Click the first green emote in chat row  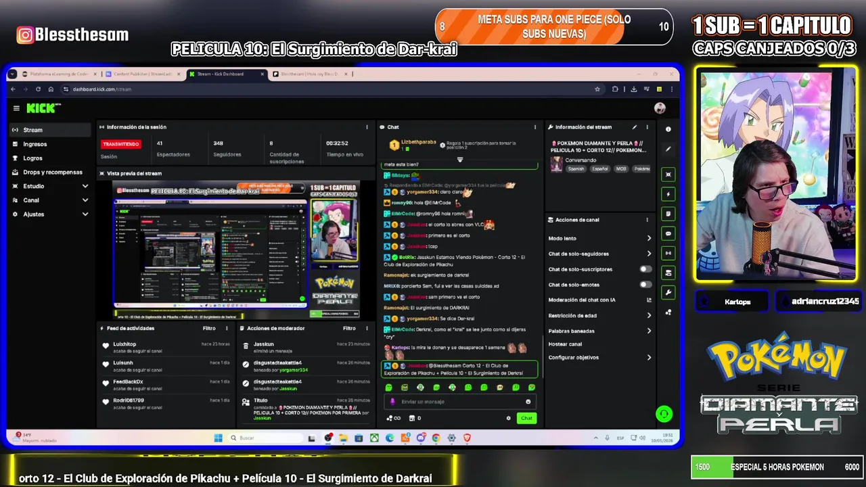388,388
